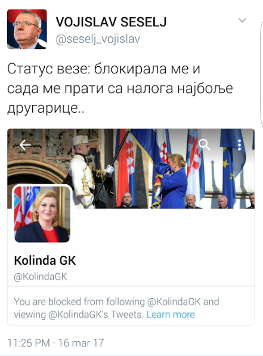Click the VOJISLAV SESELJ display name

pyautogui.click(x=112, y=22)
